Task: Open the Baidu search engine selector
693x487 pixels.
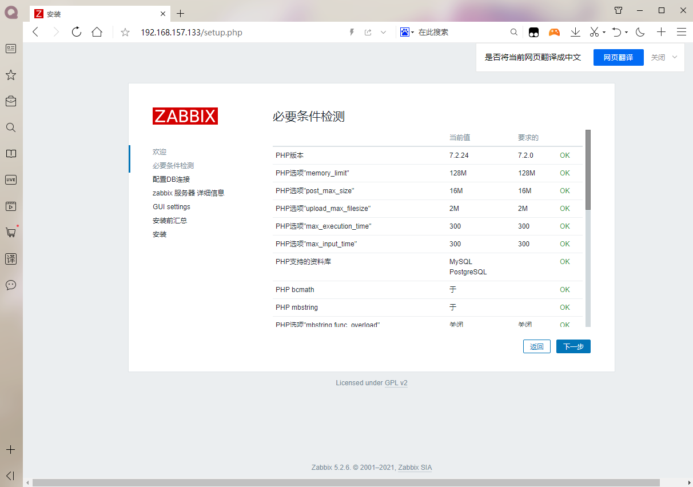Action: [x=407, y=33]
